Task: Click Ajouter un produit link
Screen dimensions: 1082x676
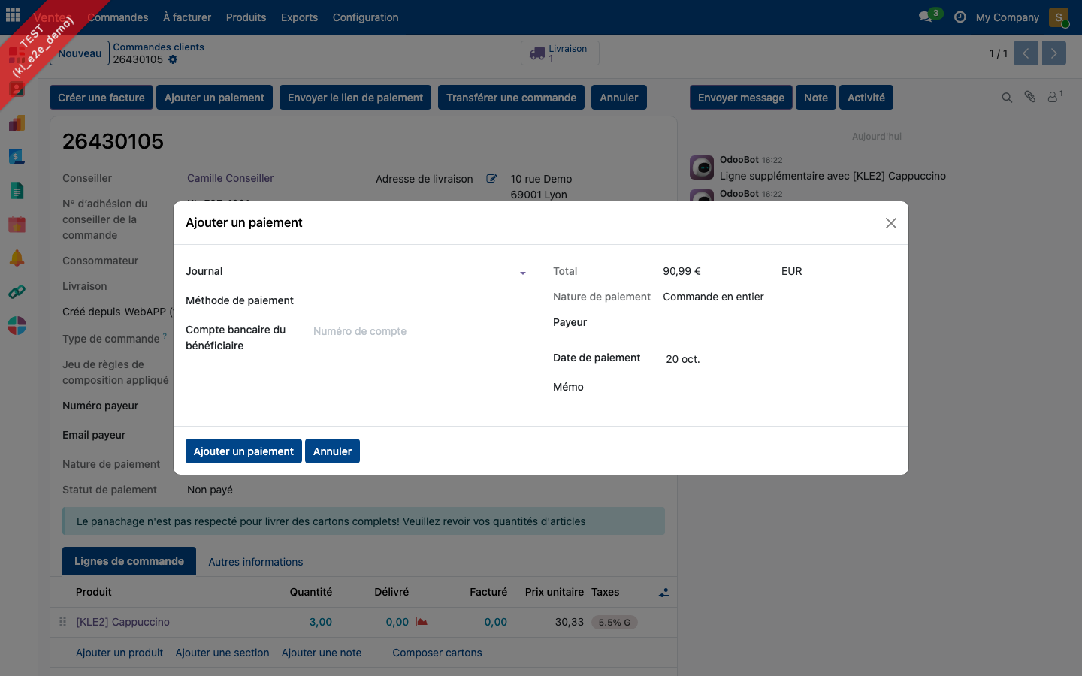Action: (119, 653)
